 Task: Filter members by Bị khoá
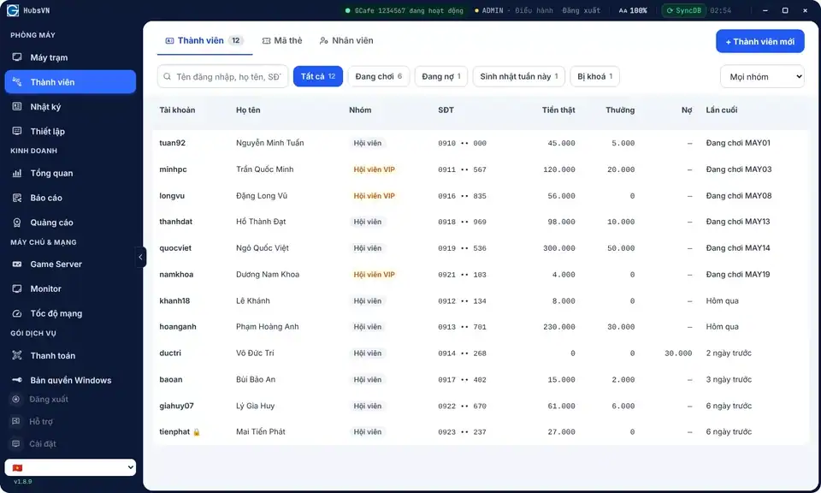coord(595,76)
